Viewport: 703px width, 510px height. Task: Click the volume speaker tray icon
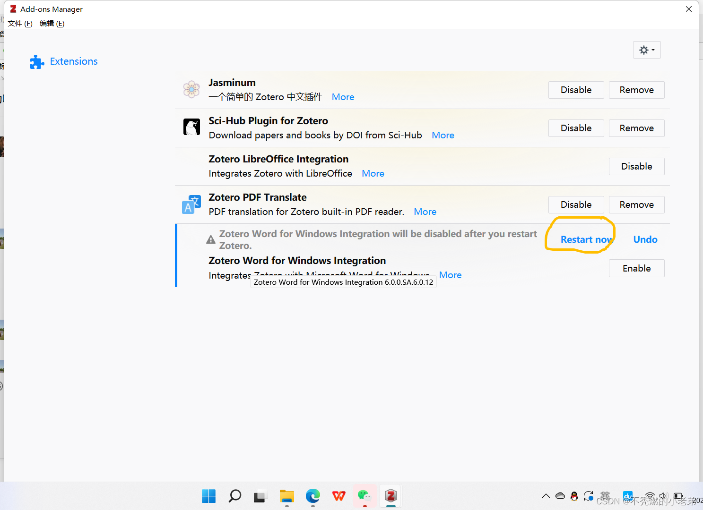click(663, 496)
